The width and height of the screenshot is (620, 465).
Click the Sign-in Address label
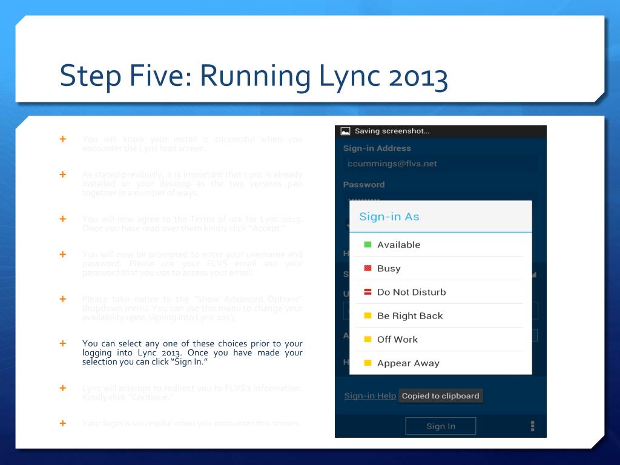click(377, 148)
